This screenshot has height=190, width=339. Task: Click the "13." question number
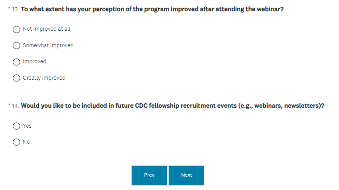click(x=15, y=10)
